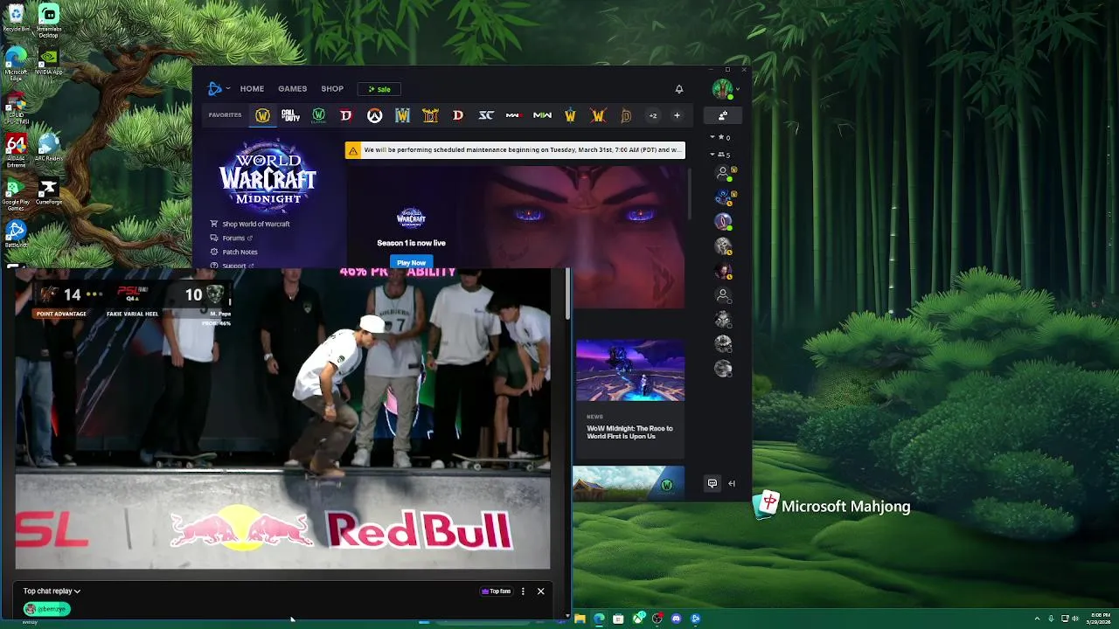Select Modern Warfare II icon in favorites
The image size is (1119, 629).
coord(542,115)
